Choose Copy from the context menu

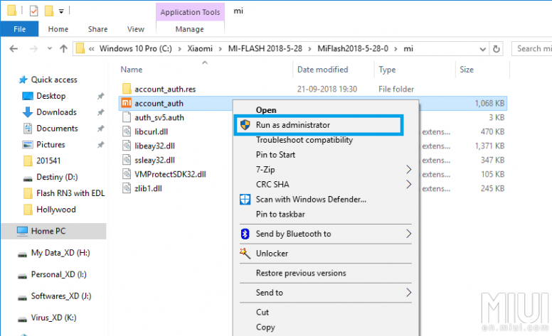265,327
